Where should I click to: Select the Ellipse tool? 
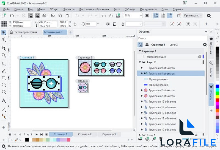4,85
